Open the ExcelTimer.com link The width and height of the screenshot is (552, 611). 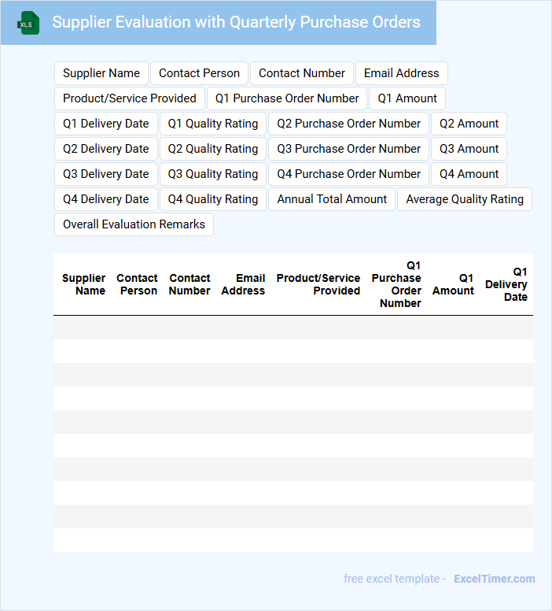coord(494,579)
